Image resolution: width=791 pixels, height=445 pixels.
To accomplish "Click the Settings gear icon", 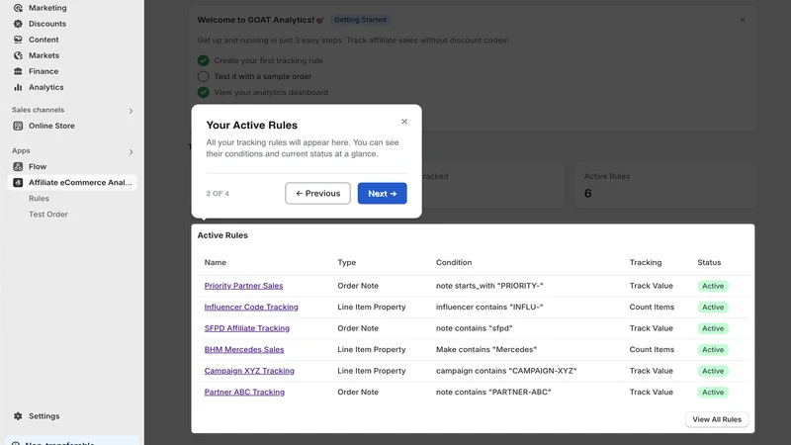I will pos(18,416).
